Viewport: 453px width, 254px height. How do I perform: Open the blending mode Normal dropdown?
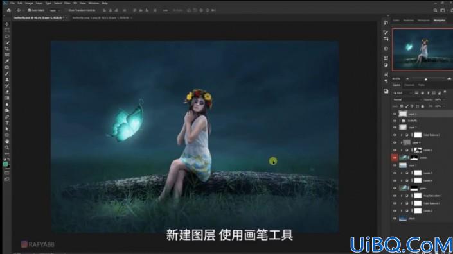[x=407, y=100]
